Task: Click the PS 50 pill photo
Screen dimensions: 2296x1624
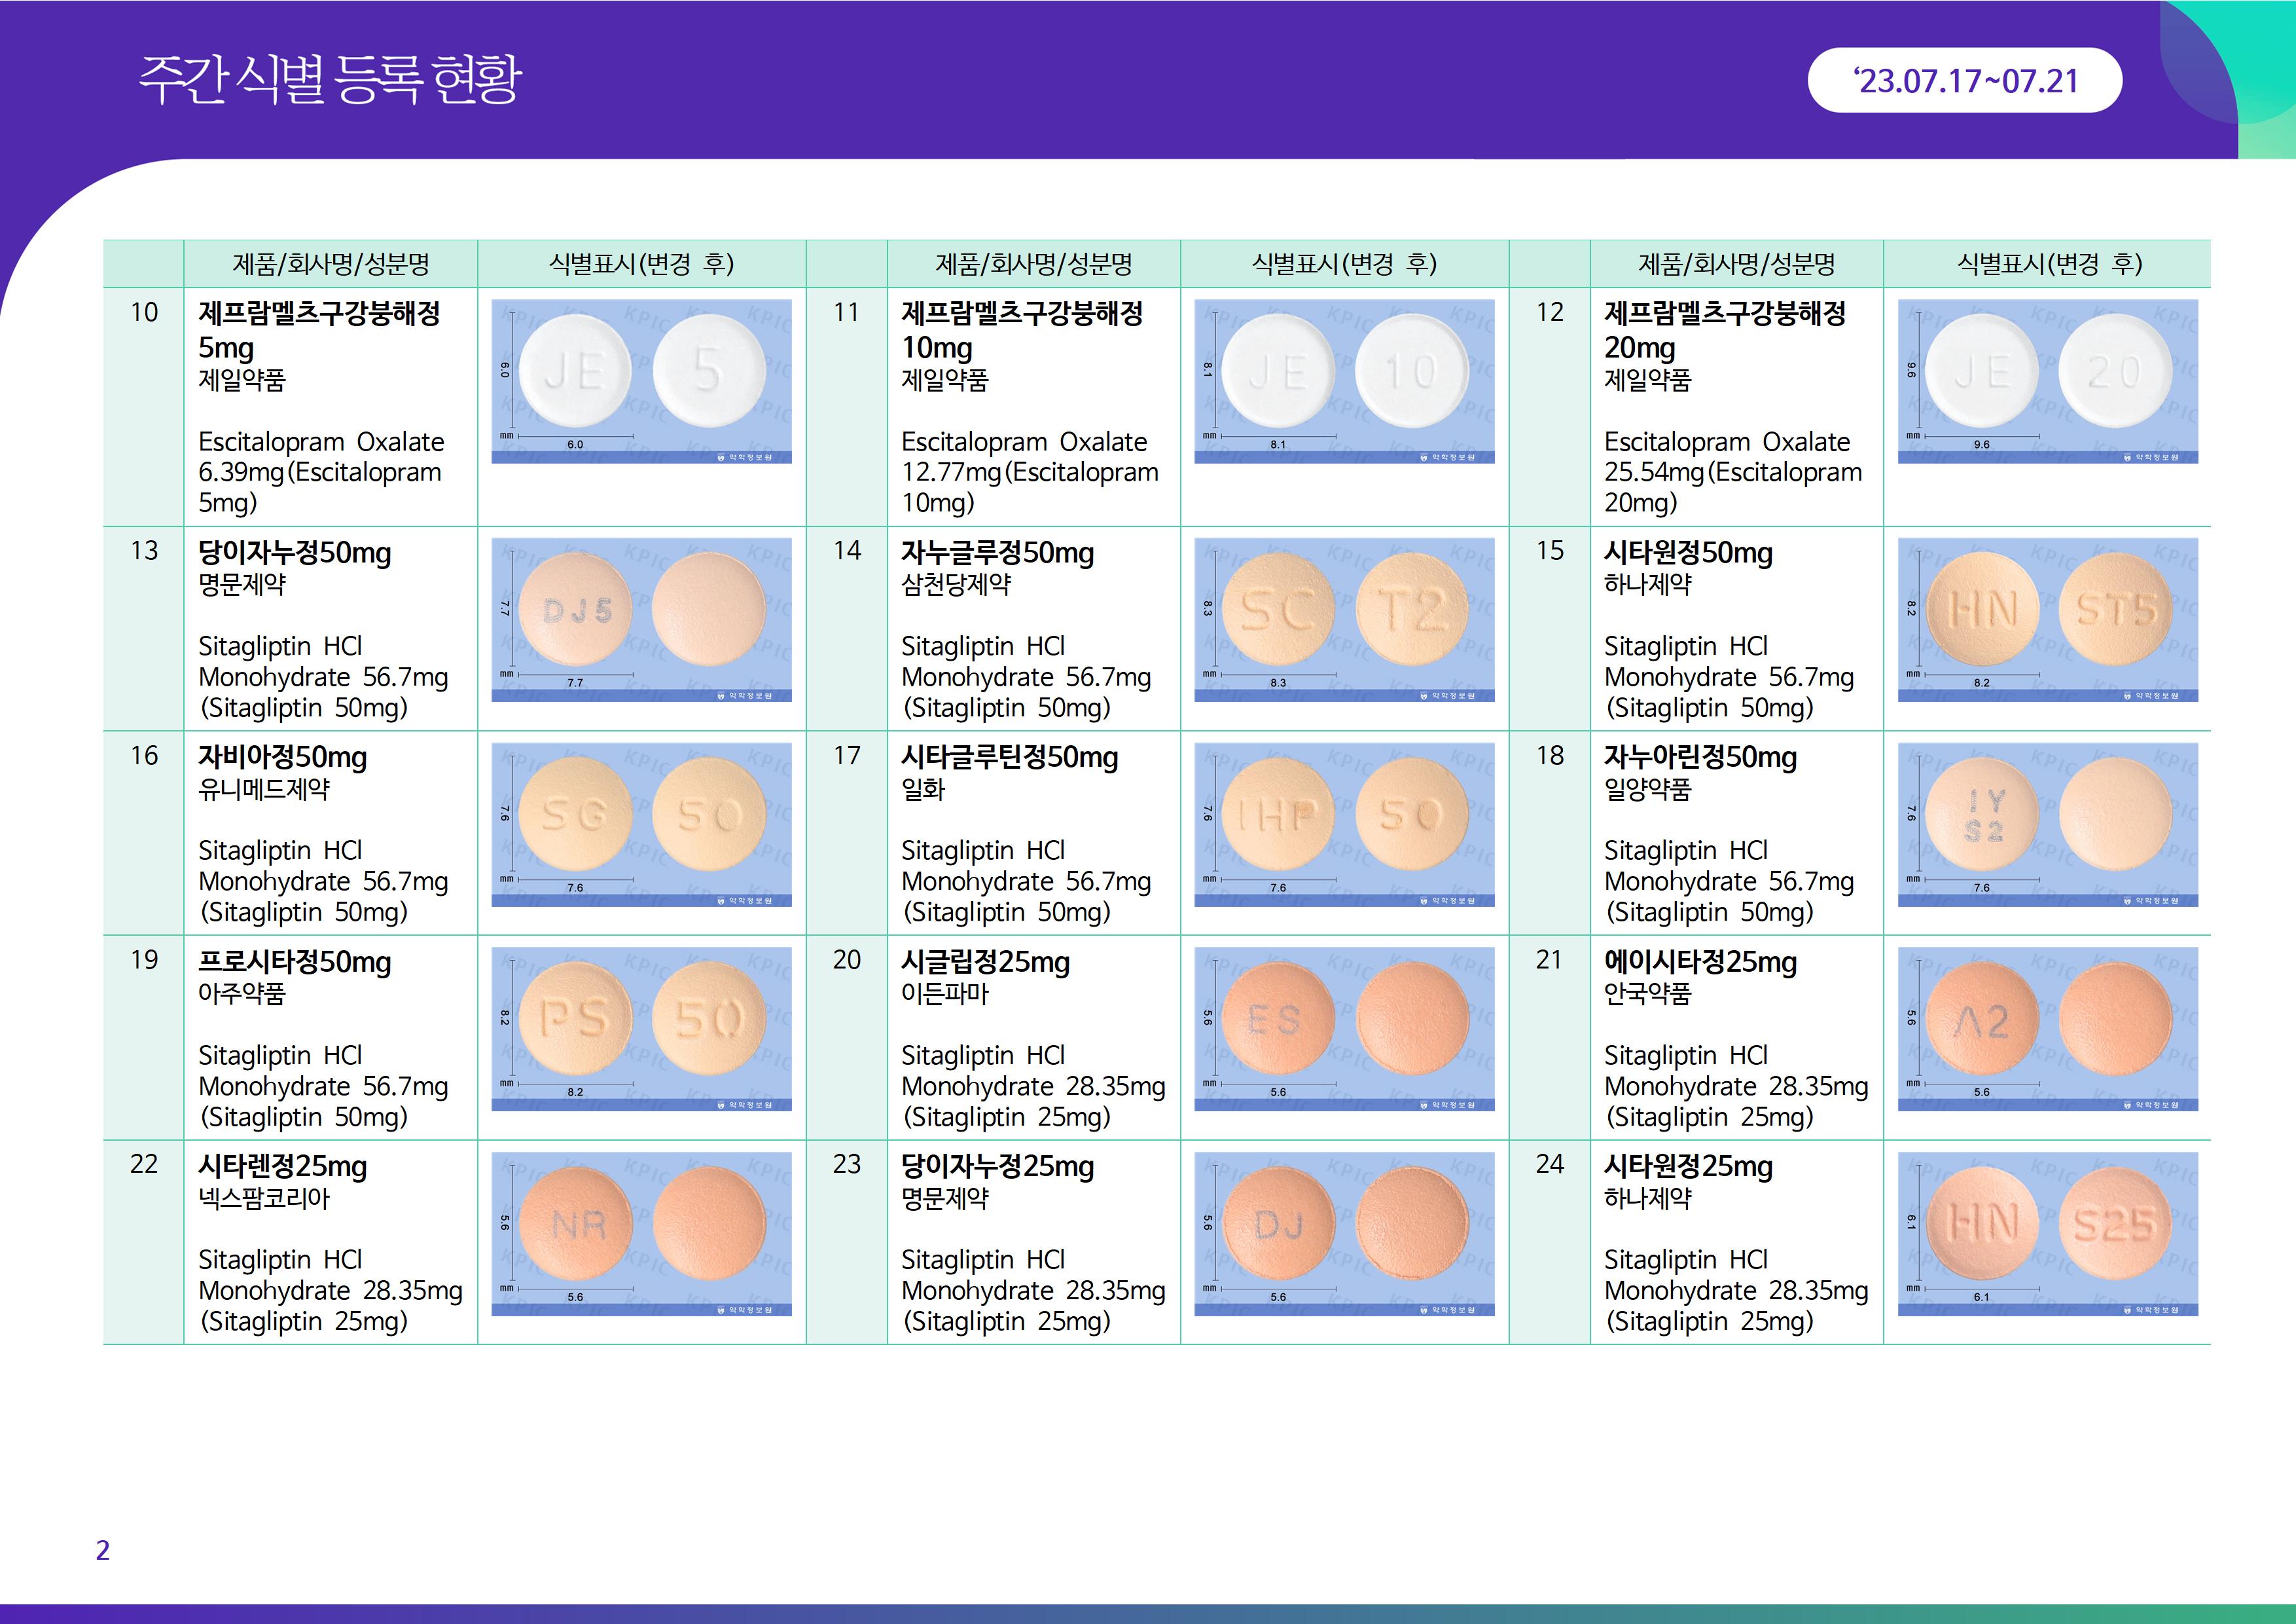Action: coord(641,1029)
